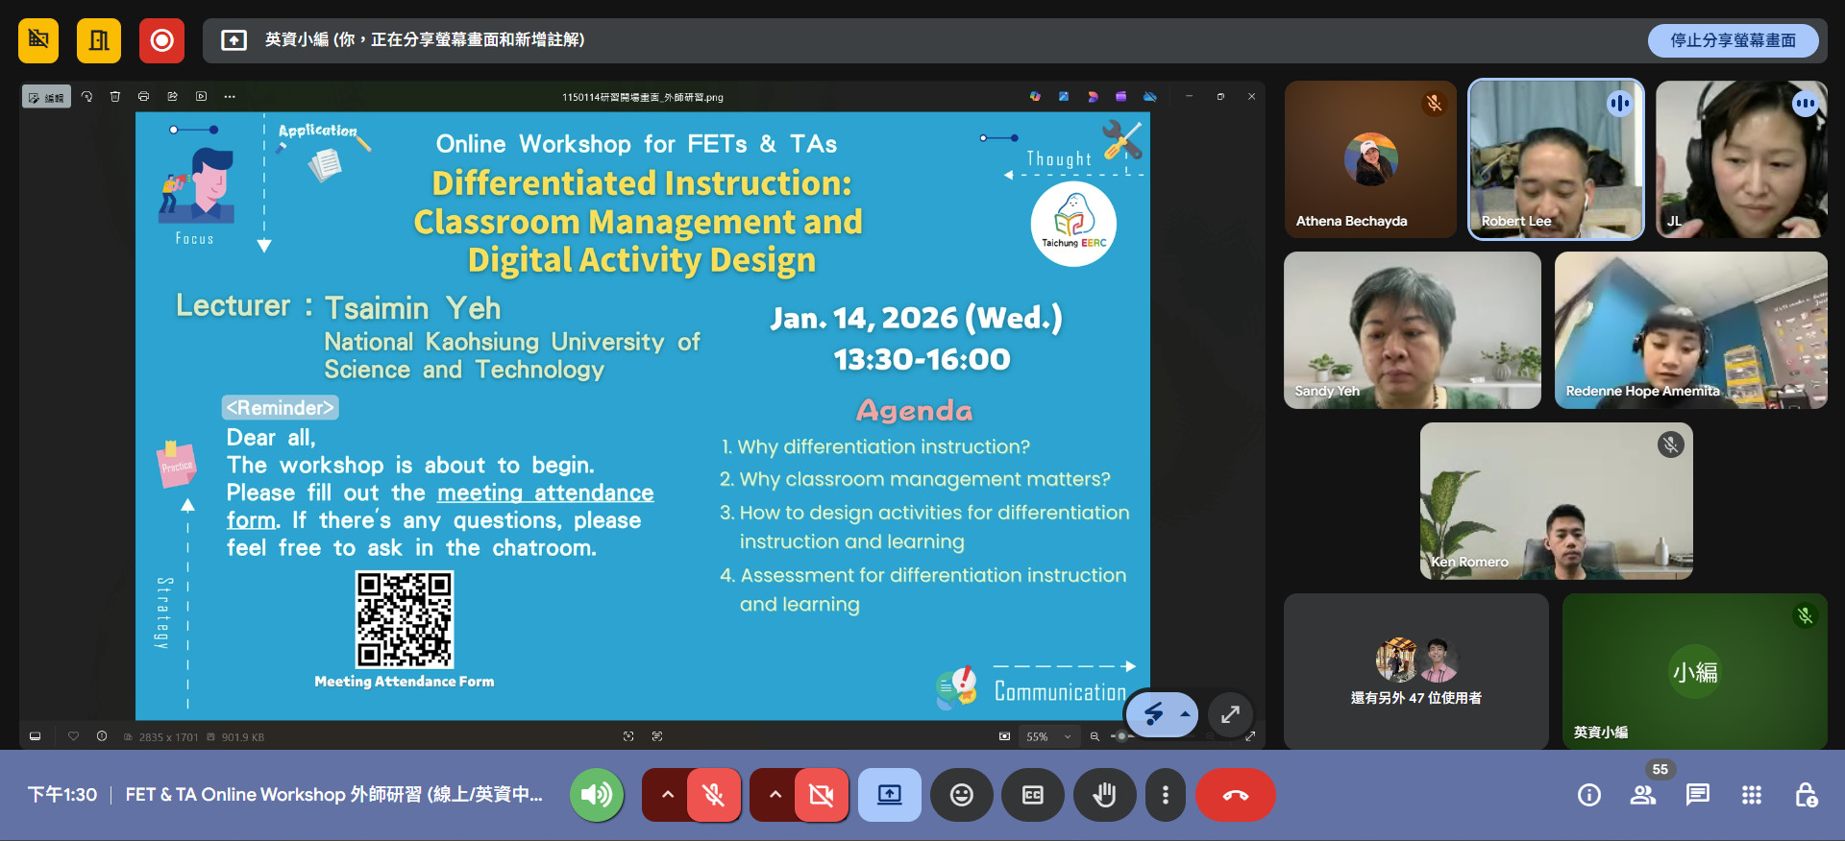This screenshot has width=1845, height=841.
Task: Show meeting details info
Action: [1589, 795]
